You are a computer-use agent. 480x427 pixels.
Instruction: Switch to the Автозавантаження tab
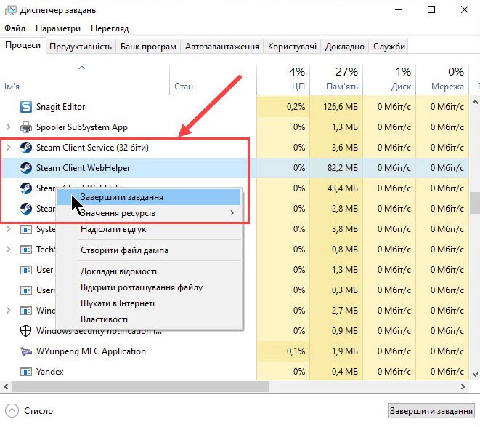point(222,47)
